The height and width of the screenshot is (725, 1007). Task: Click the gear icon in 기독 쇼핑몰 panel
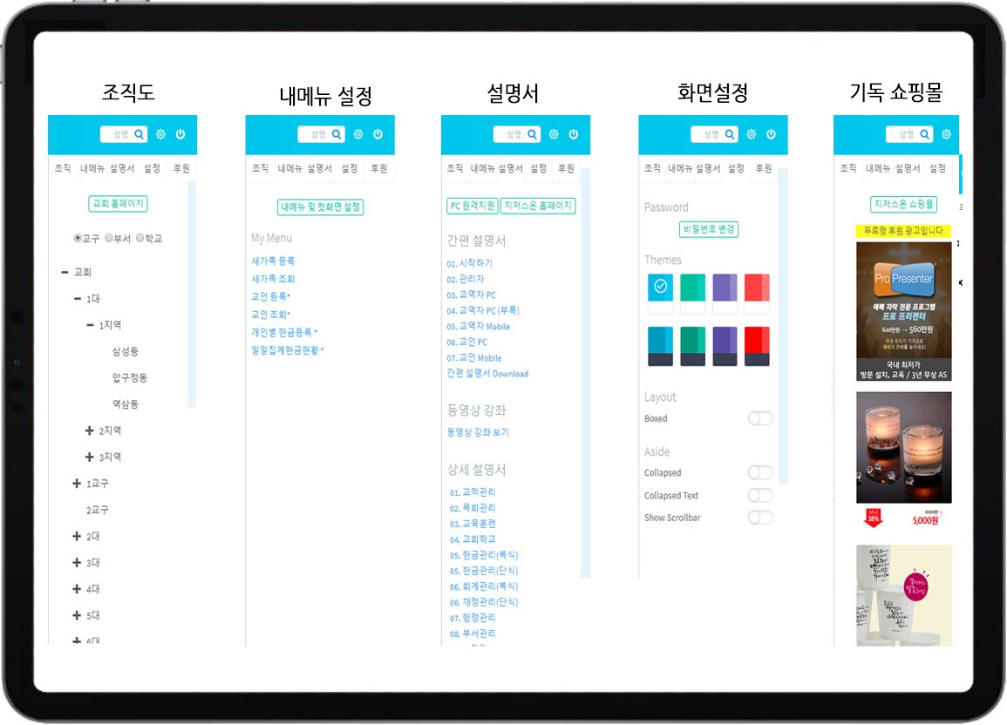945,134
